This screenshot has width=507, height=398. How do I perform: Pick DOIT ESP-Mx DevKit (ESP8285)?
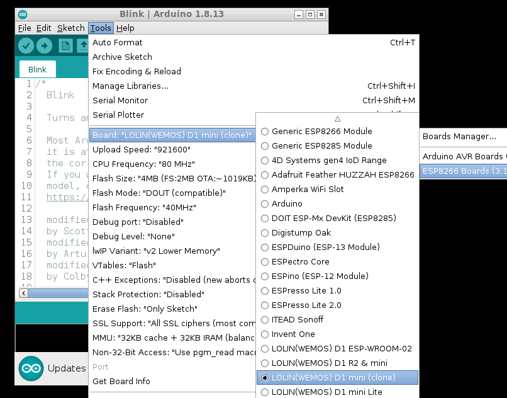click(x=337, y=219)
